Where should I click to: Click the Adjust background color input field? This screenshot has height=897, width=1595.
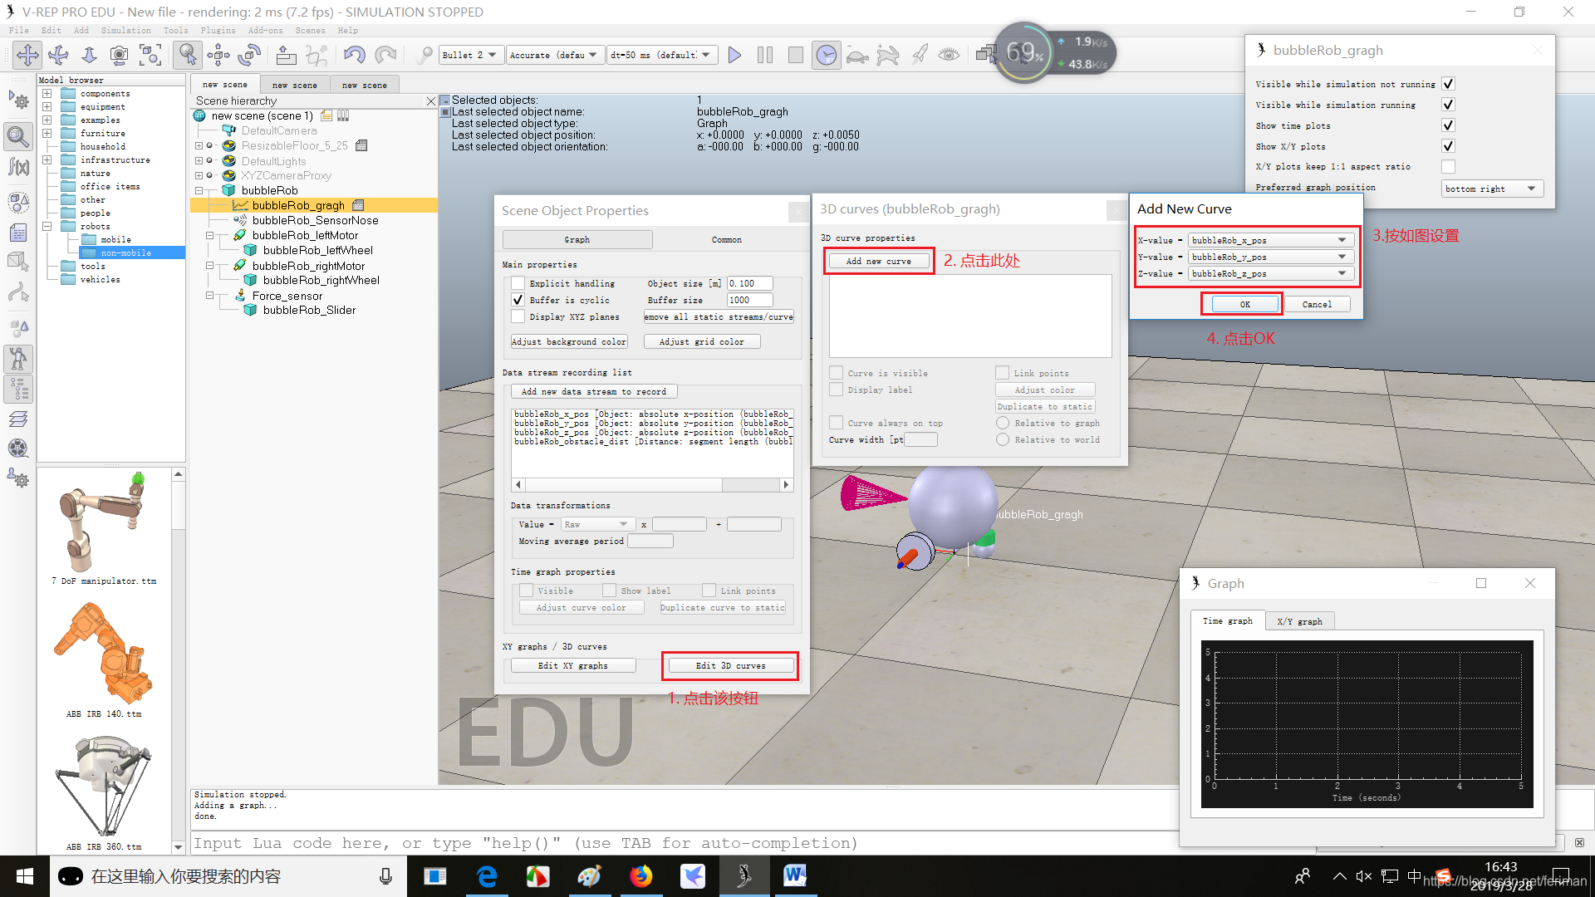coord(570,341)
